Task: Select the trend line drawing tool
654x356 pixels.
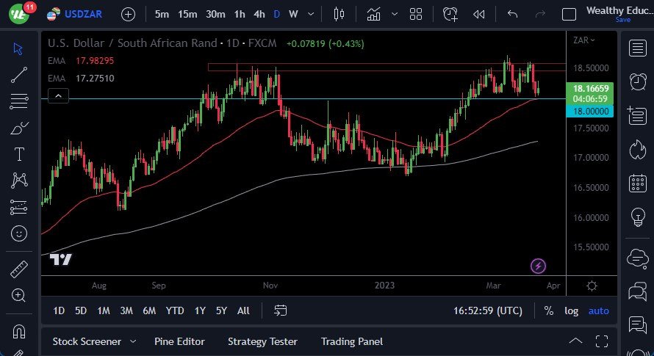Action: (x=19, y=74)
